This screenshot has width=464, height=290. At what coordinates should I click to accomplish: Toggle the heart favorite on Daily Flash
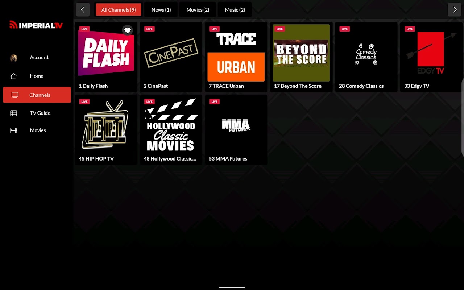click(x=127, y=30)
